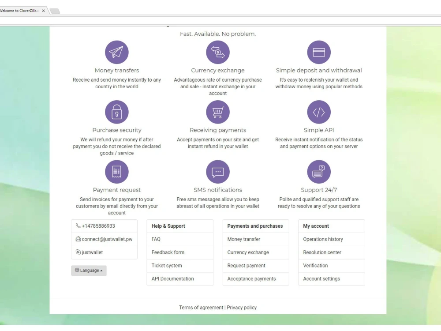Open the Acceptance payments link
The width and height of the screenshot is (441, 331).
tap(256, 279)
